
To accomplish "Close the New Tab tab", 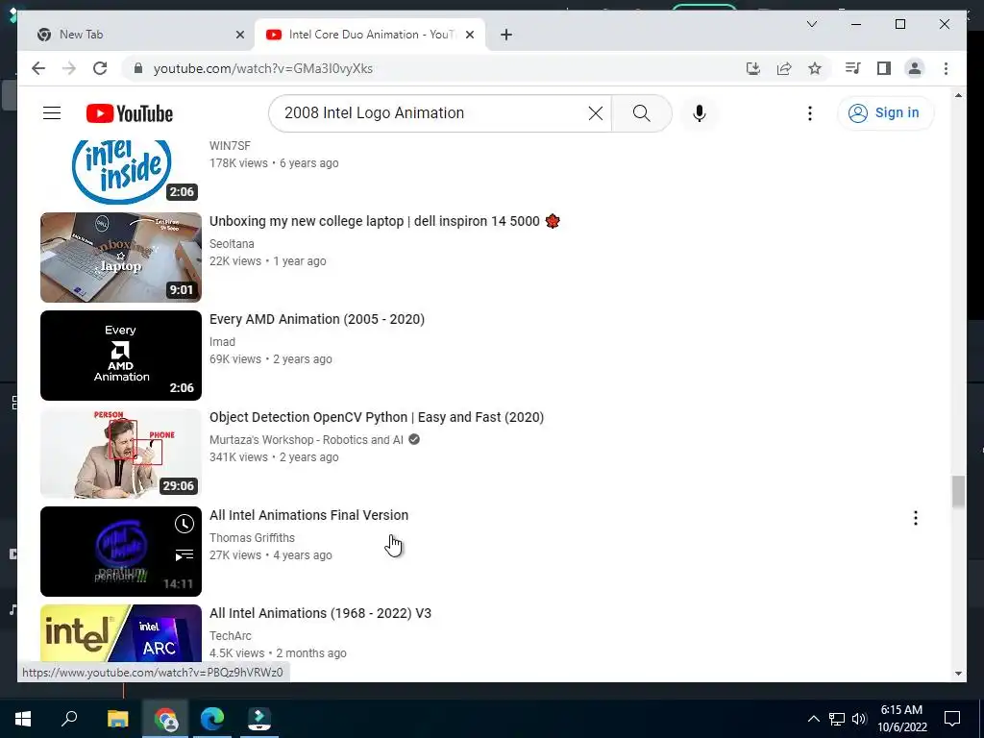I will coord(239,35).
